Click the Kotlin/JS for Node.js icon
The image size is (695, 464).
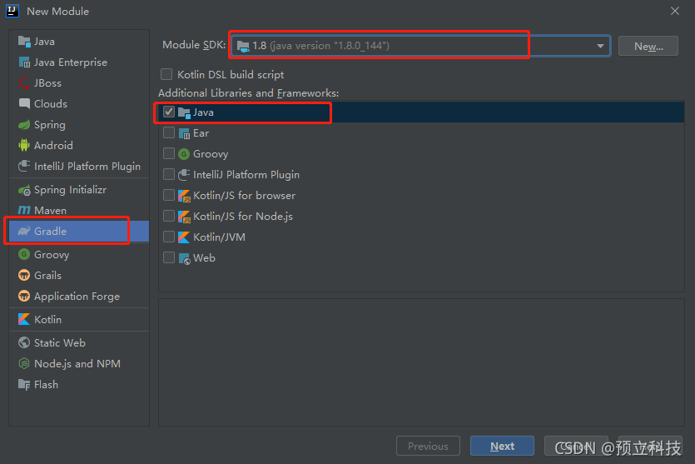(x=184, y=217)
